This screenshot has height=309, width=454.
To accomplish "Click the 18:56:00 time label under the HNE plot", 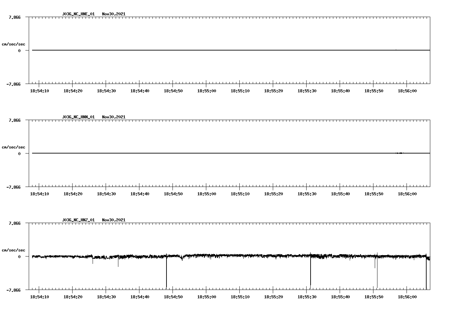I will point(407,91).
